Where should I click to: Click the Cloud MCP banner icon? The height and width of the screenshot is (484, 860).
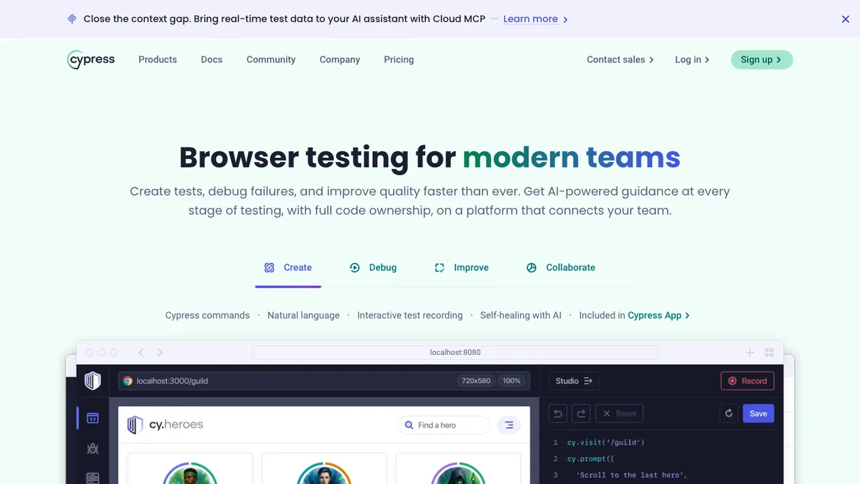[x=72, y=19]
